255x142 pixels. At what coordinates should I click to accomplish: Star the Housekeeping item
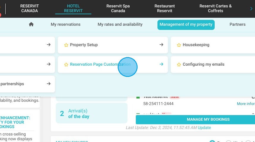[179, 45]
